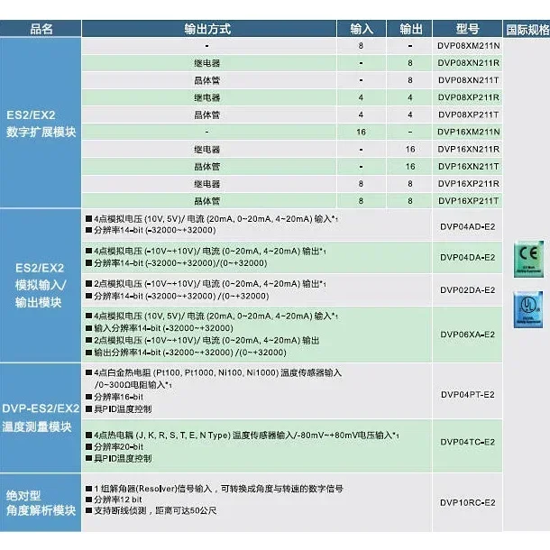Click input value 16 in DVP16XM211N row

coord(361,132)
